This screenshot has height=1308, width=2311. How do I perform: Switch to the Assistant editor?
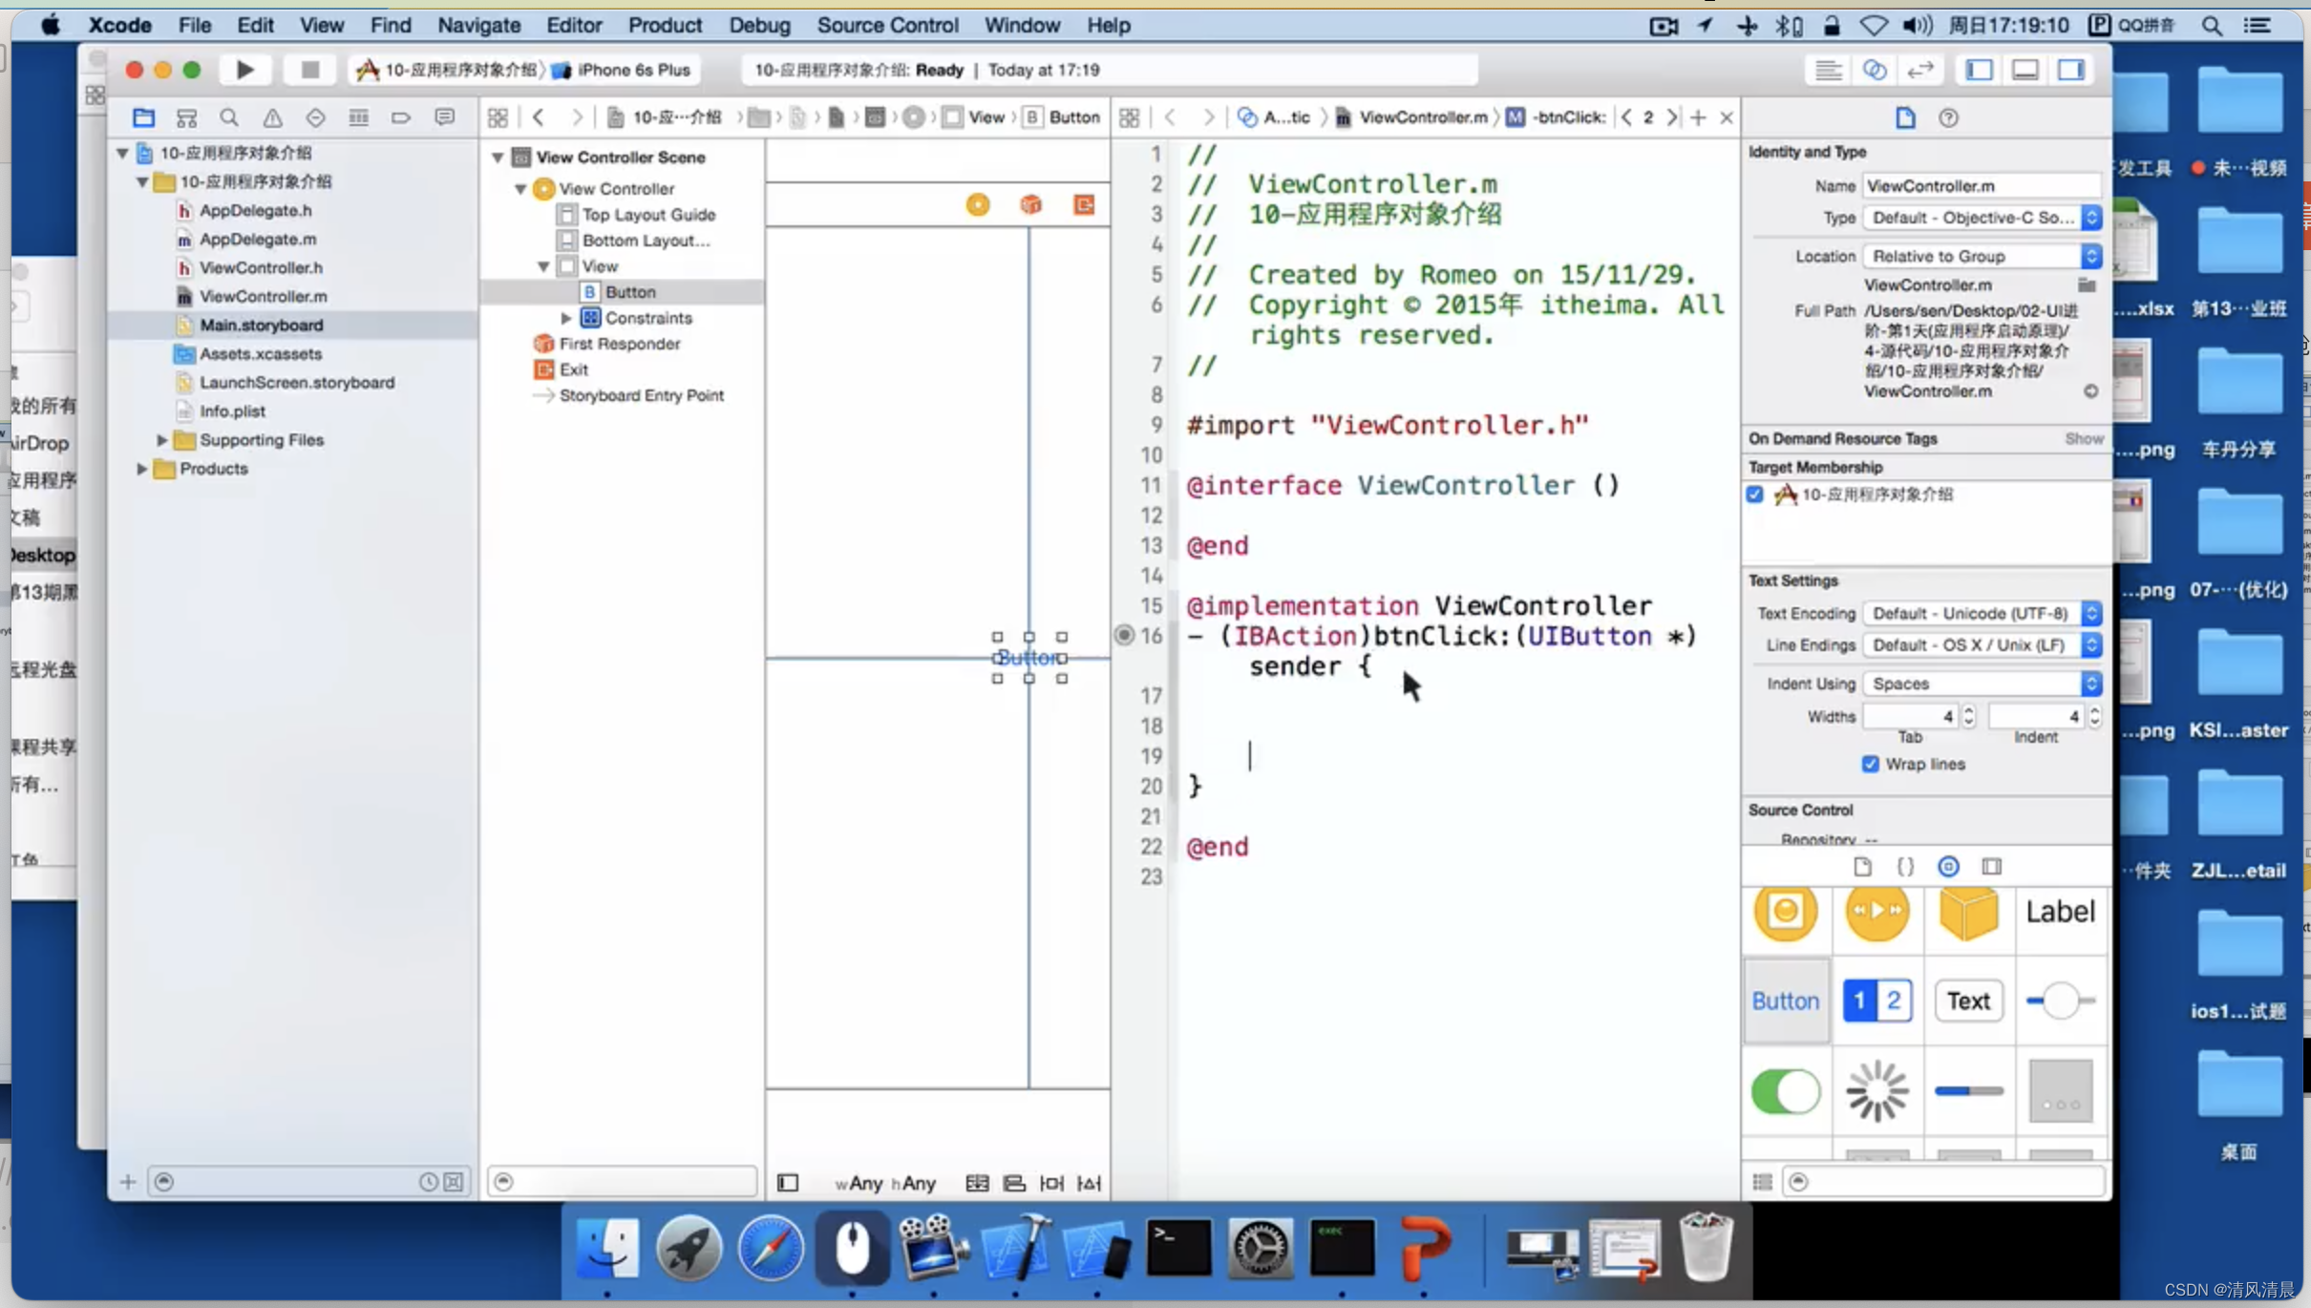[x=1874, y=70]
